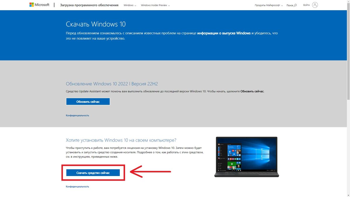Click the lower Конфиденциальность link
This screenshot has width=350, height=197.
(77, 186)
